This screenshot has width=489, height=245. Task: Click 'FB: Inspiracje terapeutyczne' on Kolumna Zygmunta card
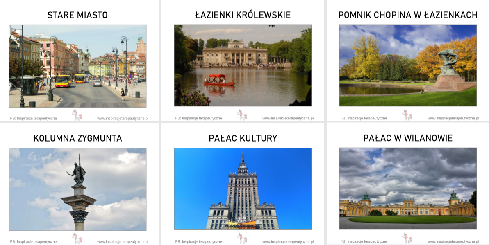click(x=33, y=242)
